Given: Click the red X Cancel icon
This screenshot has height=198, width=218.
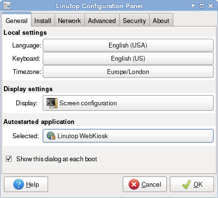Looking at the screenshot, I should click(x=134, y=184).
